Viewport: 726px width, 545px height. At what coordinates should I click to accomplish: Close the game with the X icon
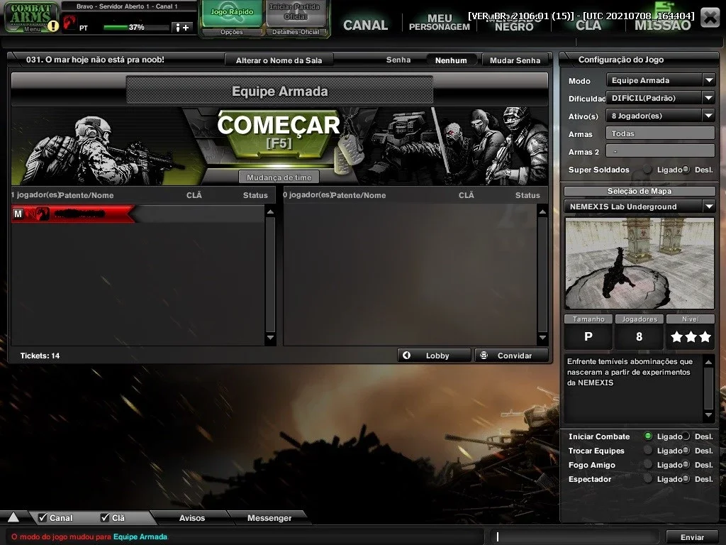click(709, 18)
